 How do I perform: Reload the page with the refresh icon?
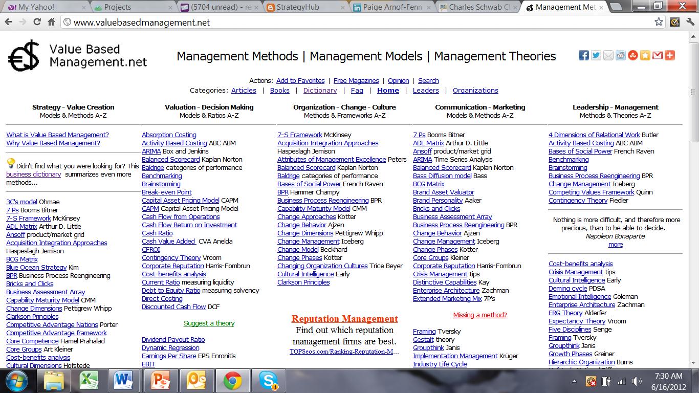36,23
